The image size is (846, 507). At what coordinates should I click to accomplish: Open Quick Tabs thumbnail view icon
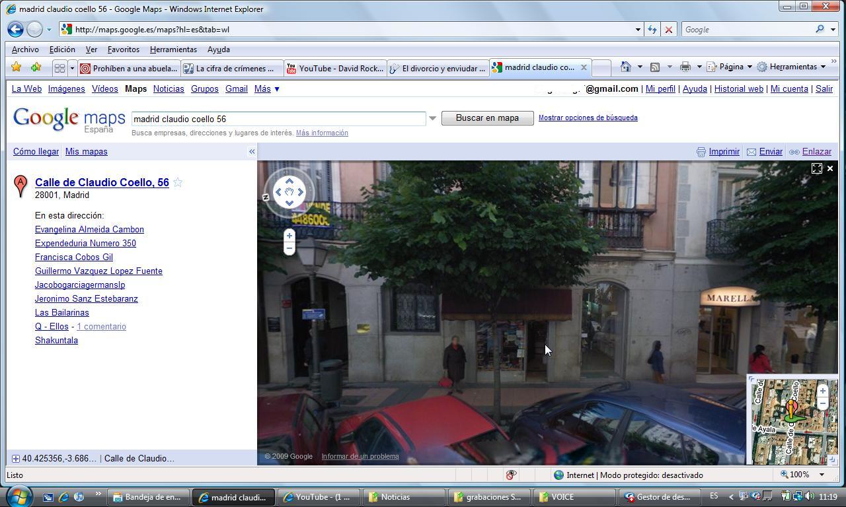click(59, 68)
